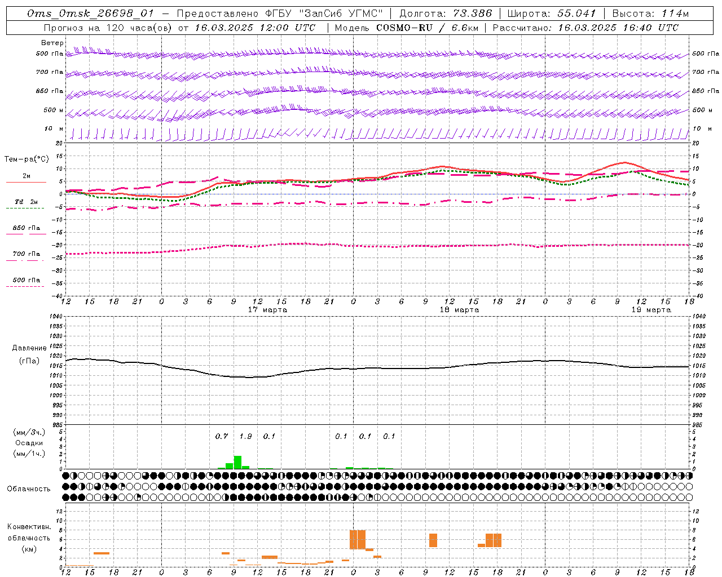
Task: Click the 19 марта date label
Action: (x=651, y=309)
